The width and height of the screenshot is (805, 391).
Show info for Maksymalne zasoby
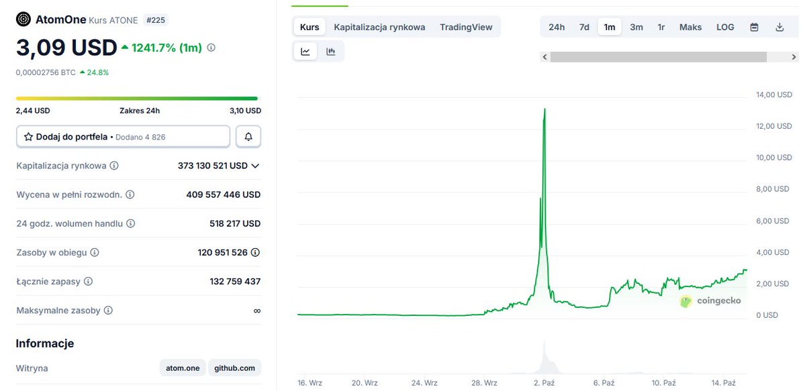(108, 311)
